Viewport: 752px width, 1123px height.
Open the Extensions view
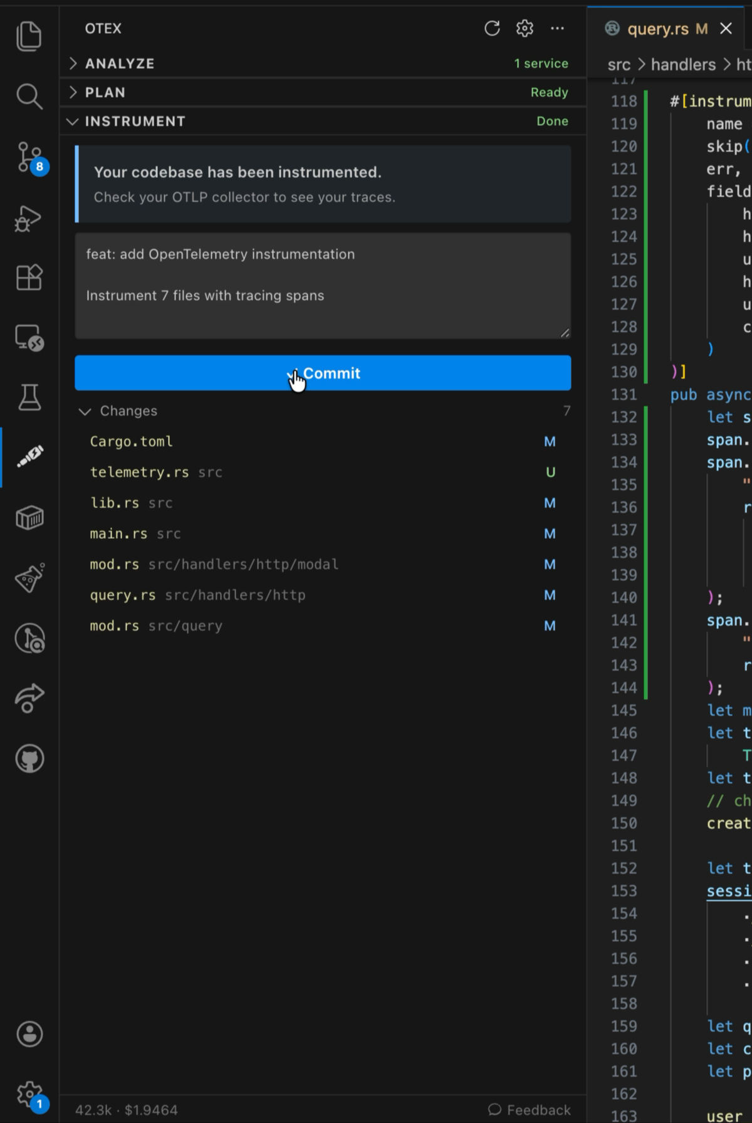pyautogui.click(x=29, y=277)
